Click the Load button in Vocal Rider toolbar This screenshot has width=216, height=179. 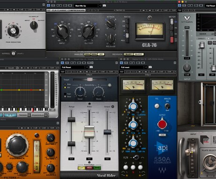(x=102, y=72)
